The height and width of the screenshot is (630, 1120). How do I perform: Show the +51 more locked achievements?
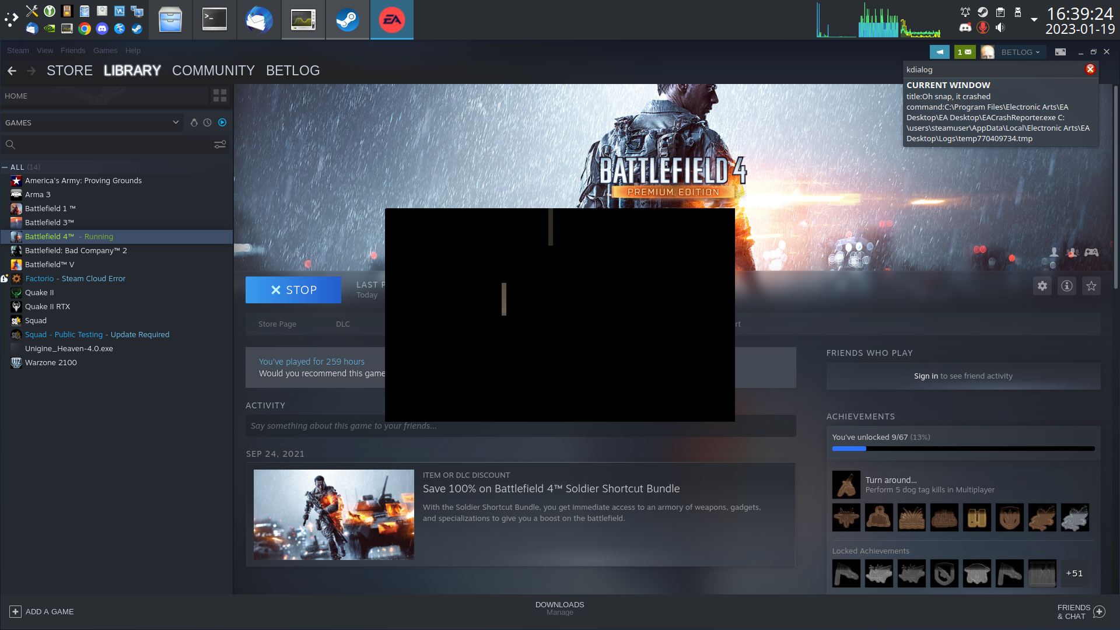pos(1074,573)
